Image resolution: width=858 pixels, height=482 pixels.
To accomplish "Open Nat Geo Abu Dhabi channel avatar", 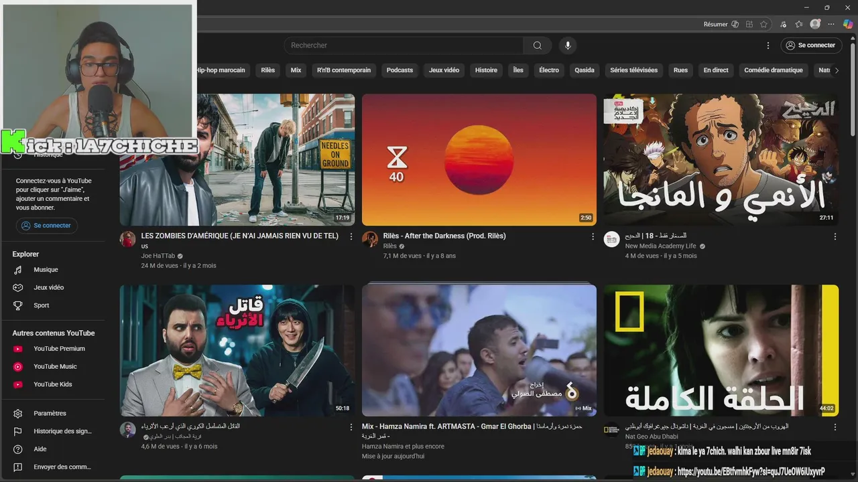I will (611, 430).
